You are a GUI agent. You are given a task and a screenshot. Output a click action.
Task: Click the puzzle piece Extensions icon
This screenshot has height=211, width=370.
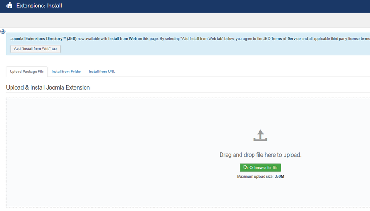9,6
